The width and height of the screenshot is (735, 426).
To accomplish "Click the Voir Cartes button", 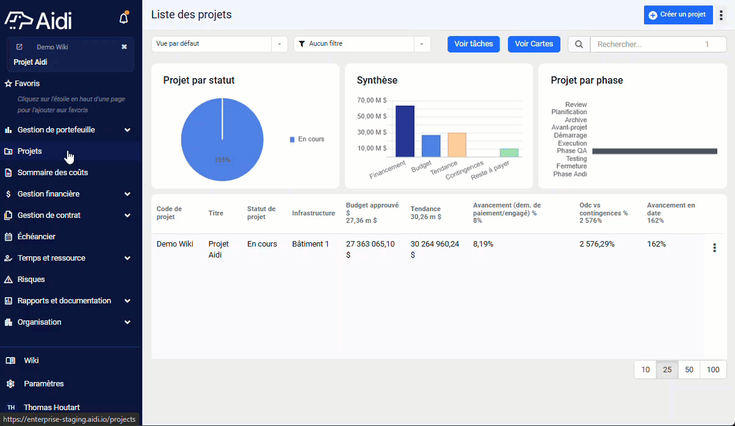I will [x=534, y=44].
